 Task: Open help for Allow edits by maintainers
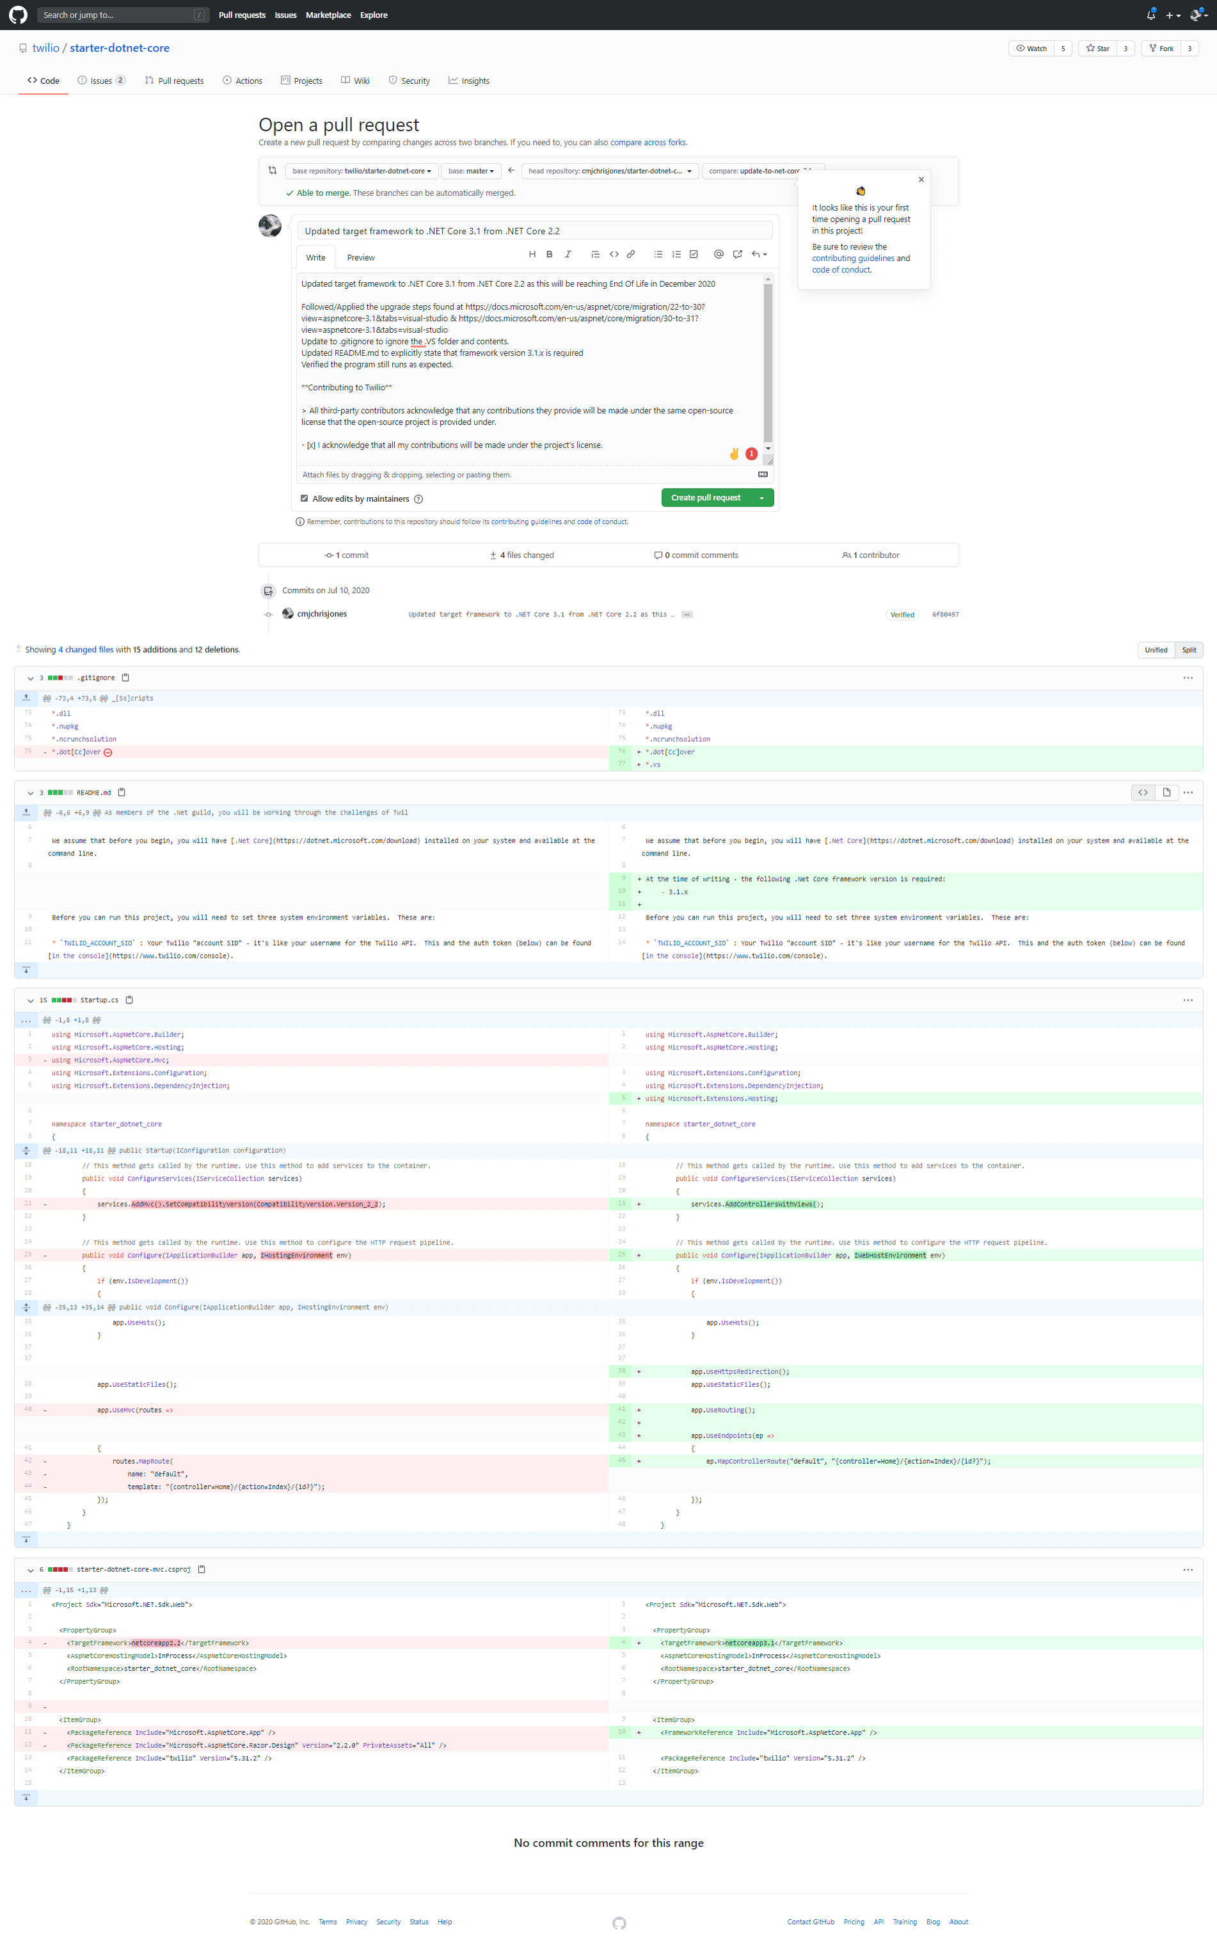418,499
